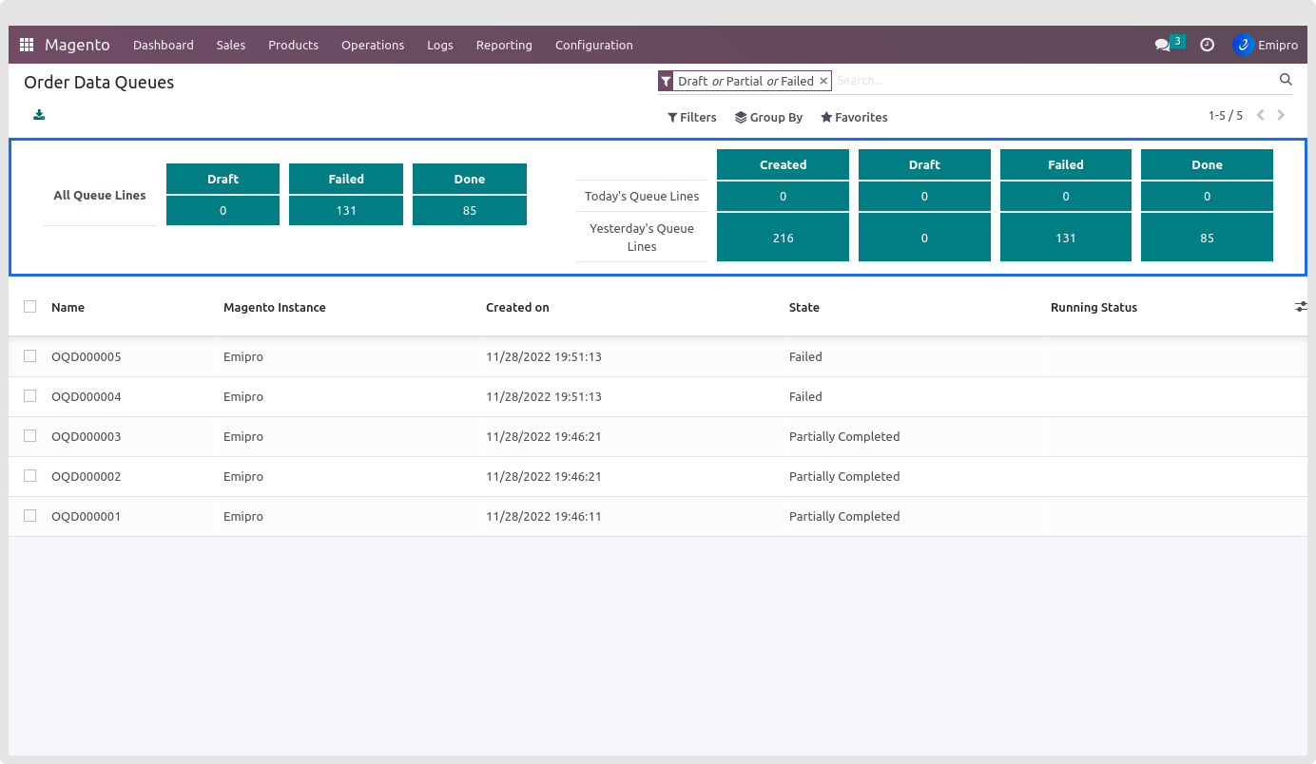Remove the Draft or Partial or Failed filter
Screen dimensions: 1316x764
[x=823, y=81]
